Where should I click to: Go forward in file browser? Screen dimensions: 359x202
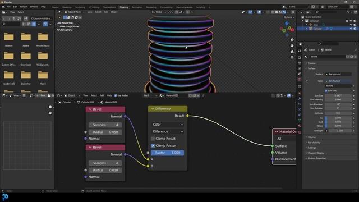click(9, 19)
